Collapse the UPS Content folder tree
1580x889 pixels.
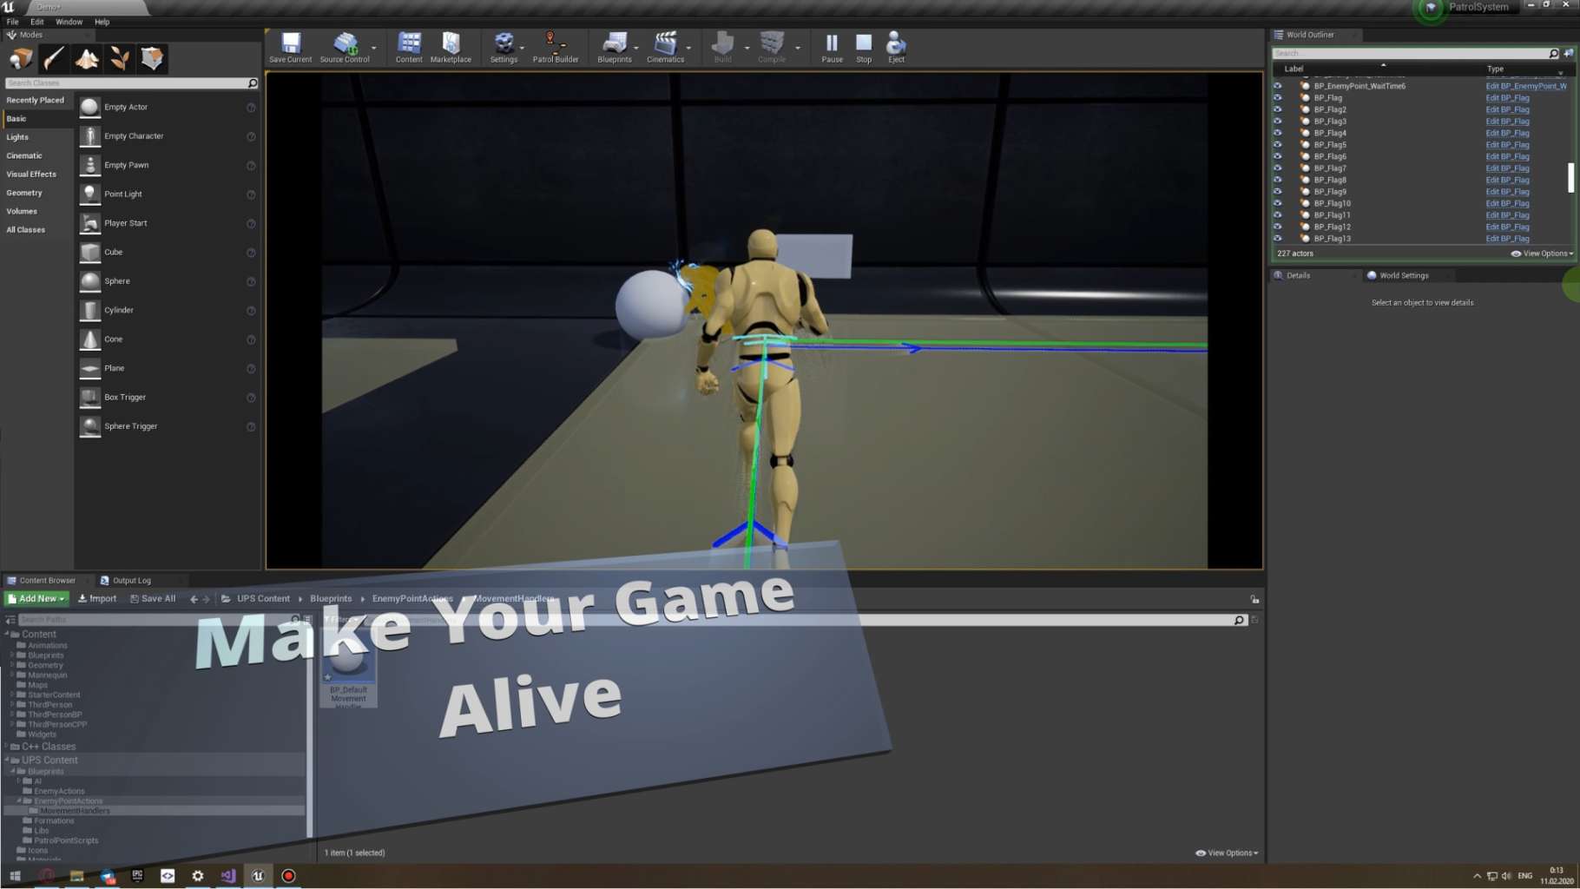click(7, 760)
